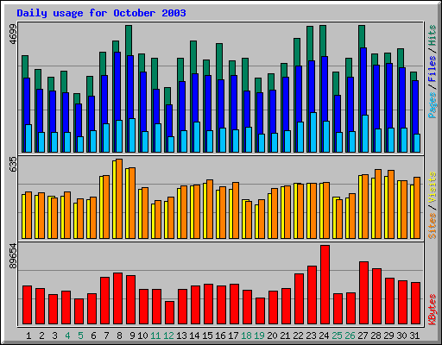Image resolution: width=442 pixels, height=345 pixels.
Task: Click day label 2 on the x-axis
Action: pos(41,336)
